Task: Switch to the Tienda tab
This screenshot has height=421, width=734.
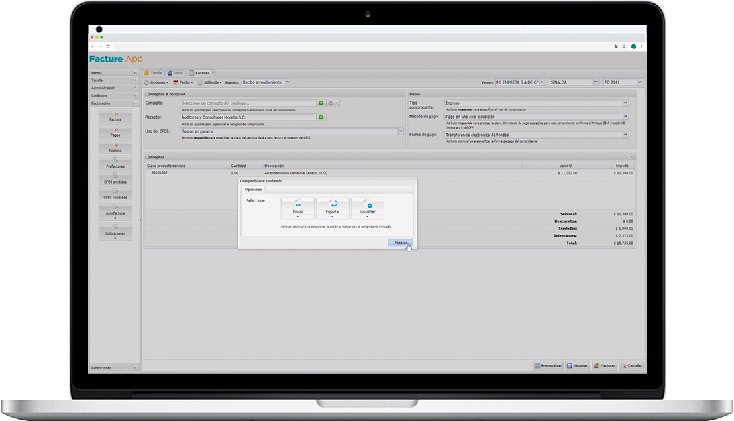Action: [x=153, y=72]
